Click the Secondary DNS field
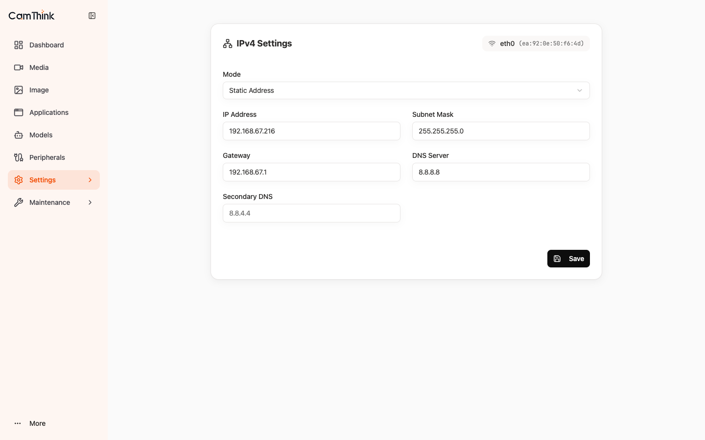Image resolution: width=705 pixels, height=440 pixels. (x=311, y=213)
